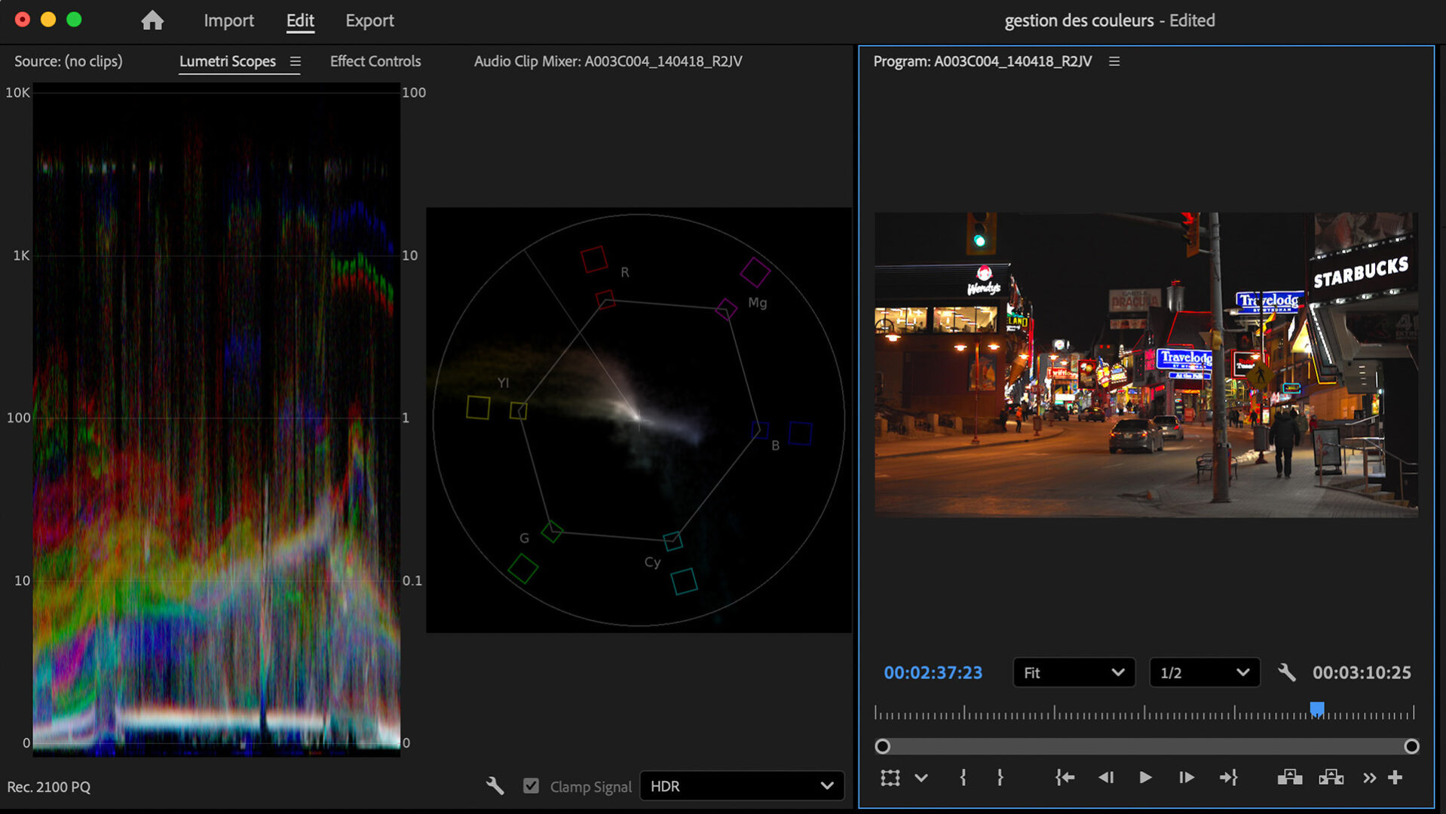Step back one frame
Screen dimensions: 1446x814
[1105, 777]
